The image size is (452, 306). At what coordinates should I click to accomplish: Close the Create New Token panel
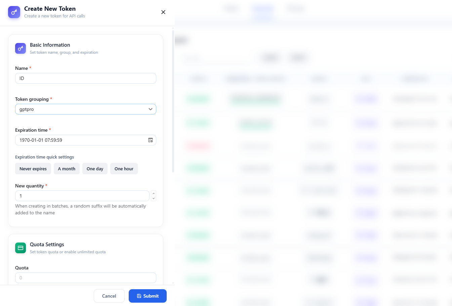coord(163,12)
